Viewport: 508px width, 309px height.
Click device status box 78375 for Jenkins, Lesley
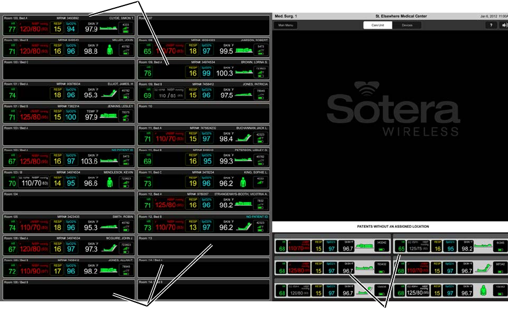pos(126,116)
